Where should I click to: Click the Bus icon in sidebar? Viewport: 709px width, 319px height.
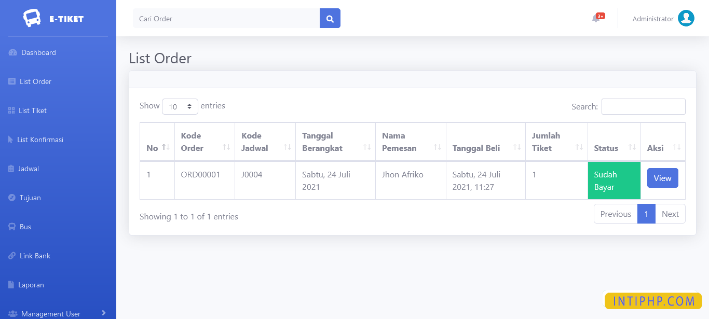(x=11, y=227)
